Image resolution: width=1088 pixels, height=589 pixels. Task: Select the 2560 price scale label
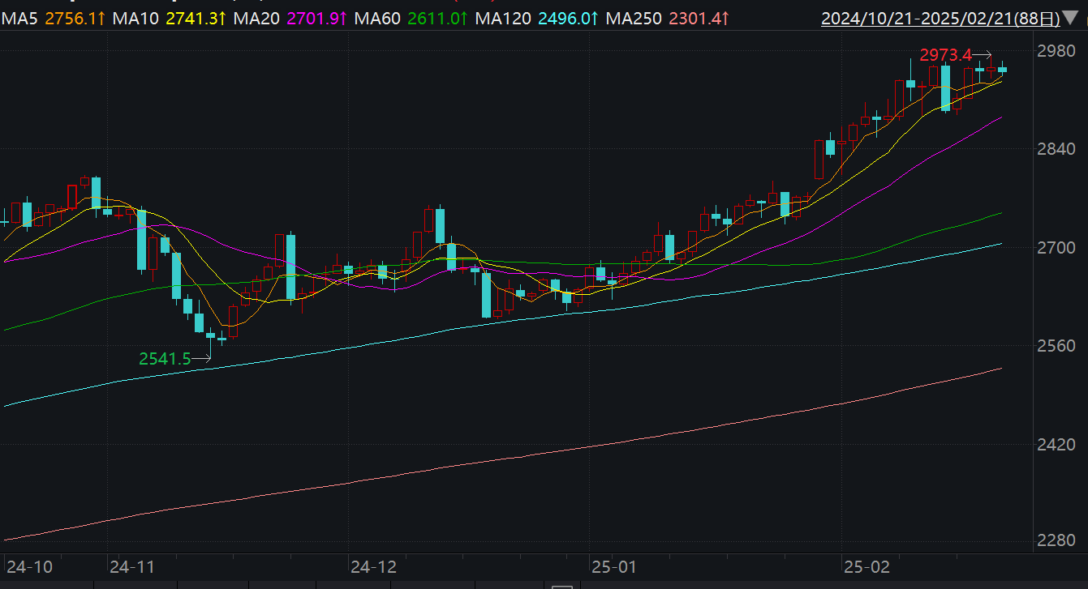1056,346
